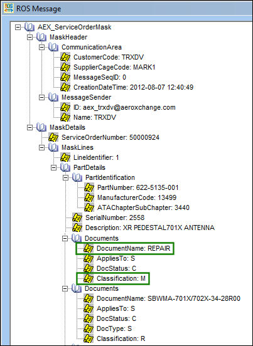Select LineIdentifier: 1 entry
Viewport: 253px width, 346px height.
coord(96,158)
